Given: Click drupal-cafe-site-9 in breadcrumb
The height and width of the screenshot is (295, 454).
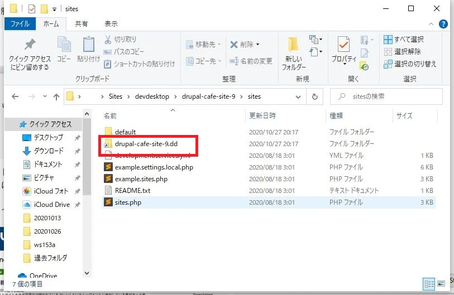Looking at the screenshot, I should point(208,96).
